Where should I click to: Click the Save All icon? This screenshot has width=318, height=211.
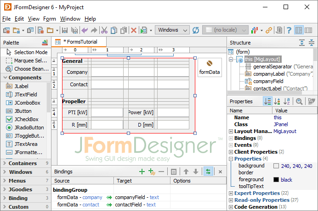coord(74,30)
